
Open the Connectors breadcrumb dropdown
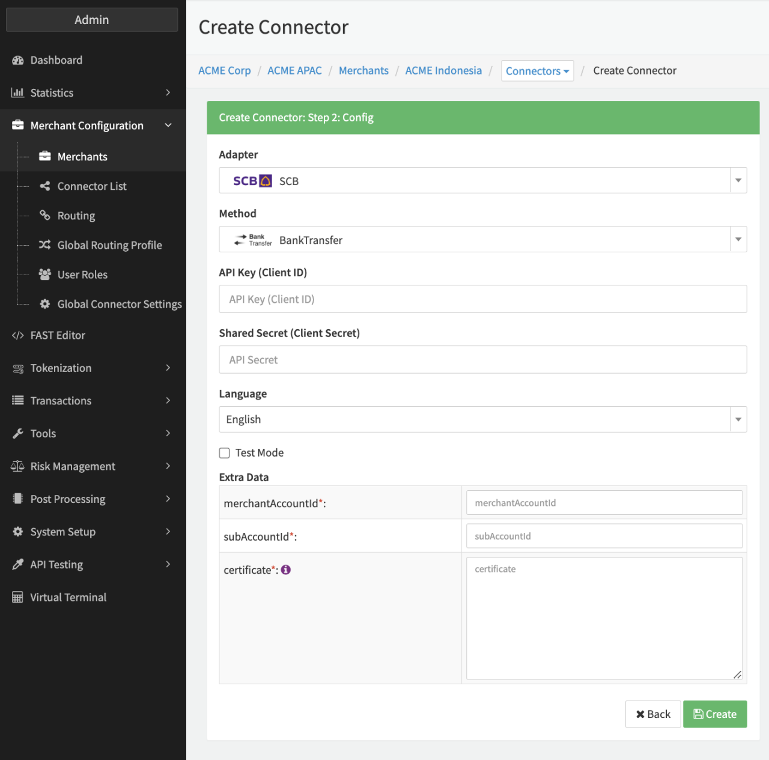point(537,71)
